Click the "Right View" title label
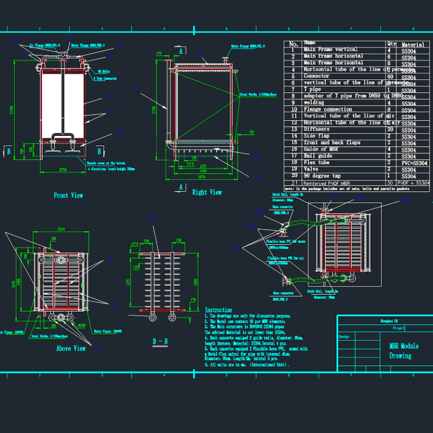 pos(207,192)
